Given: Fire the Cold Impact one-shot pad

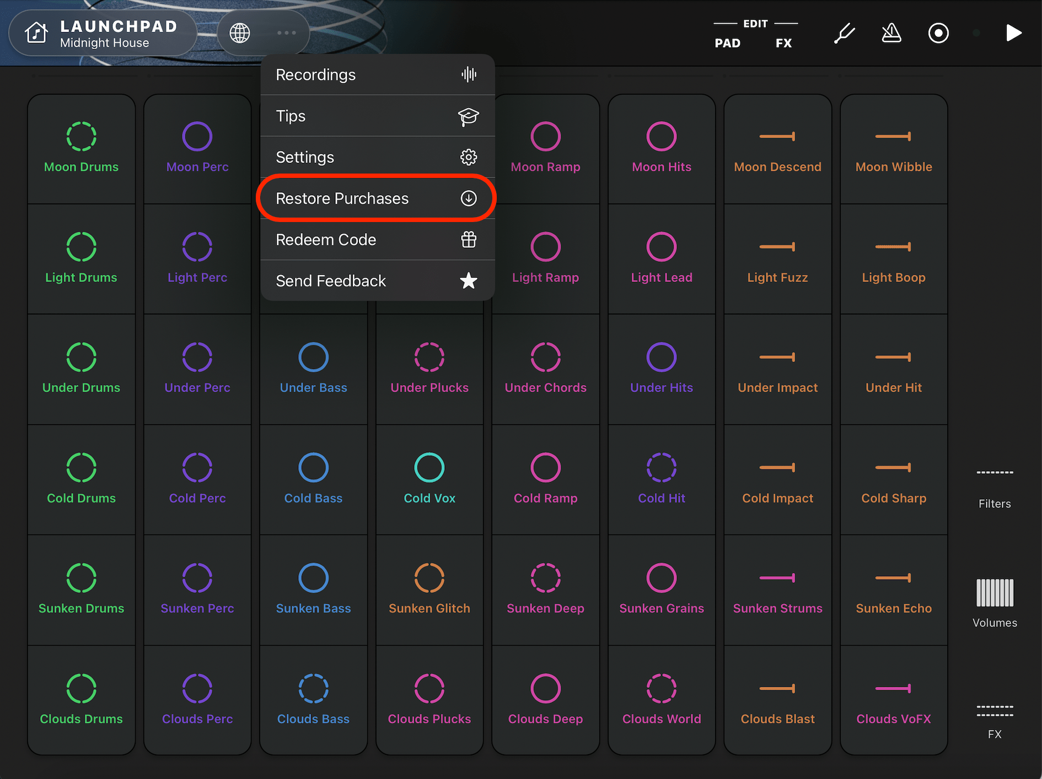Looking at the screenshot, I should (778, 479).
